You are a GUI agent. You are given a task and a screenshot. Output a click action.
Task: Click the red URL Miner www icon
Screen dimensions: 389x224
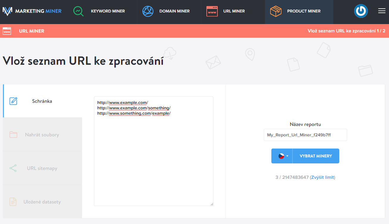(212, 11)
